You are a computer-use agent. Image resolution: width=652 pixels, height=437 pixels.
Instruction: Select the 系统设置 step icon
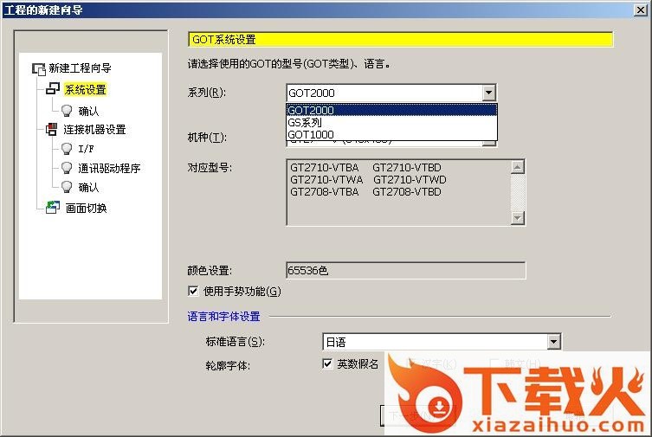point(53,88)
